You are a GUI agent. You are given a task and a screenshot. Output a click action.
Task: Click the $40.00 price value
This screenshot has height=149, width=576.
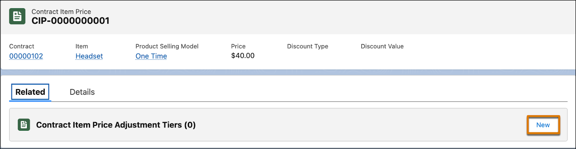243,56
